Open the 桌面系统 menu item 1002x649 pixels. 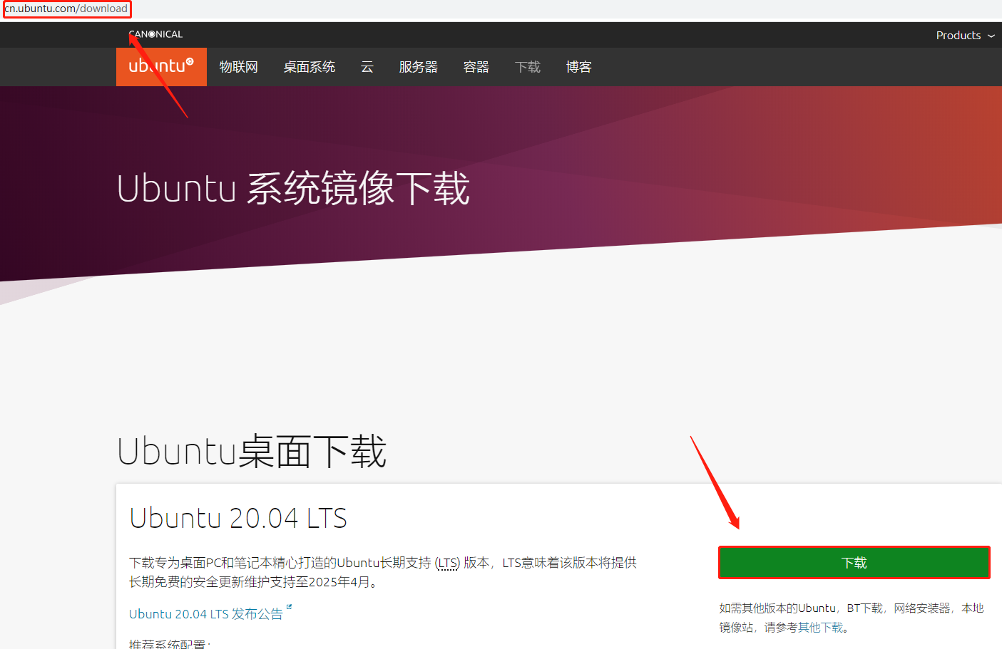click(310, 67)
